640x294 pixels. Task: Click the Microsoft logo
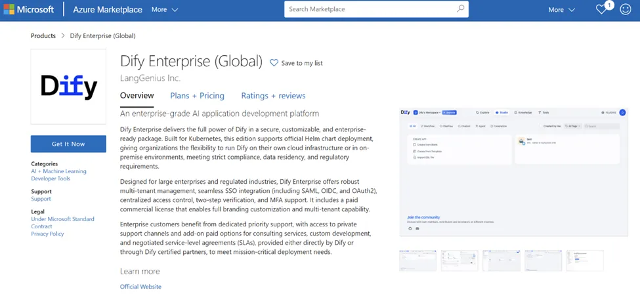29,9
